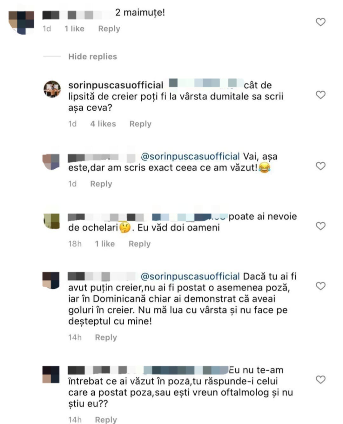Open sorinpuscasuofficial profile picture
343x424 pixels.
(52, 89)
